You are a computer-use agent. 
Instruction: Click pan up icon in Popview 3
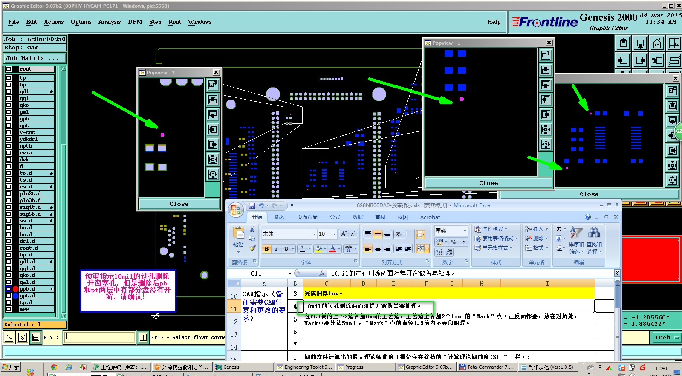tap(213, 100)
